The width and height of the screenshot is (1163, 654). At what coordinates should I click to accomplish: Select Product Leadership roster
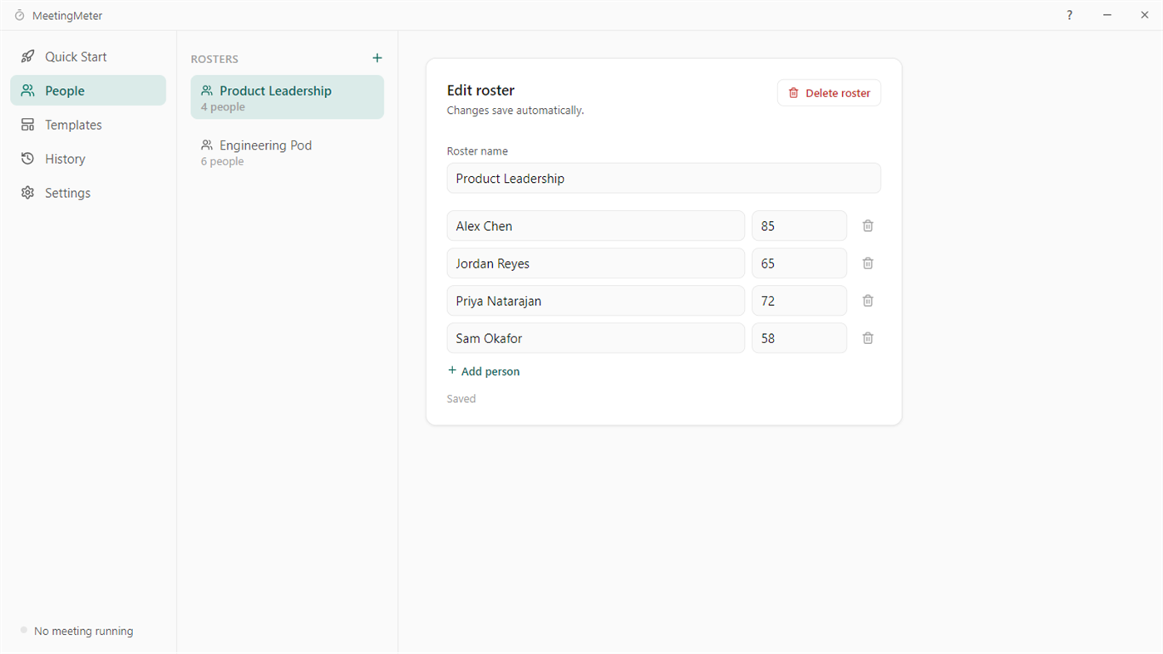pyautogui.click(x=288, y=97)
